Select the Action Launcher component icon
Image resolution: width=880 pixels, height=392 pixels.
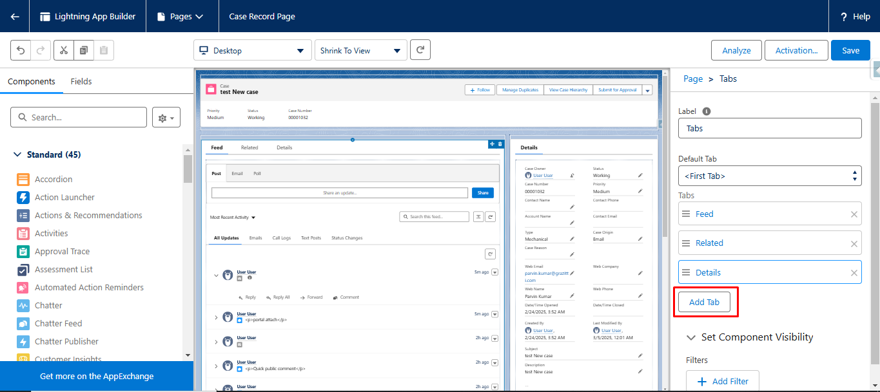[x=23, y=198]
